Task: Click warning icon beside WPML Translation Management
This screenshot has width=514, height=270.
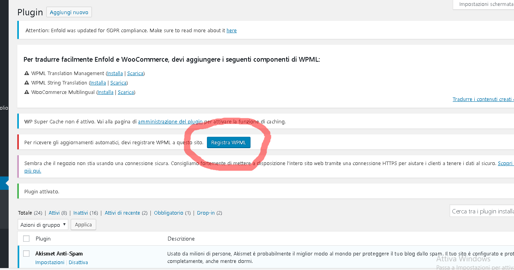Action: pyautogui.click(x=27, y=73)
